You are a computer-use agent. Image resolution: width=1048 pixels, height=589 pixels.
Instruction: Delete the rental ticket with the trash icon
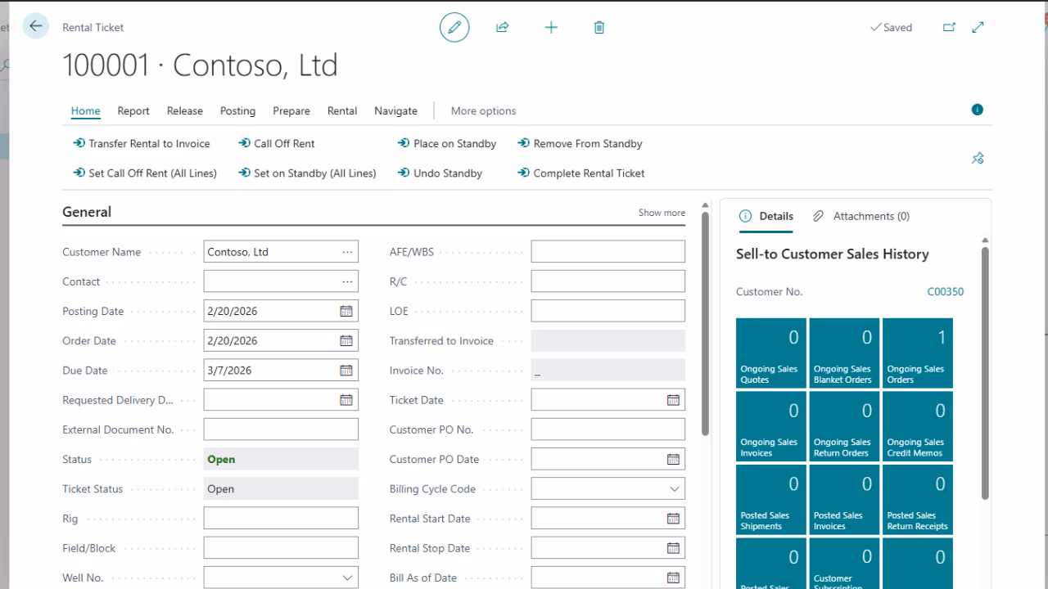pyautogui.click(x=599, y=27)
